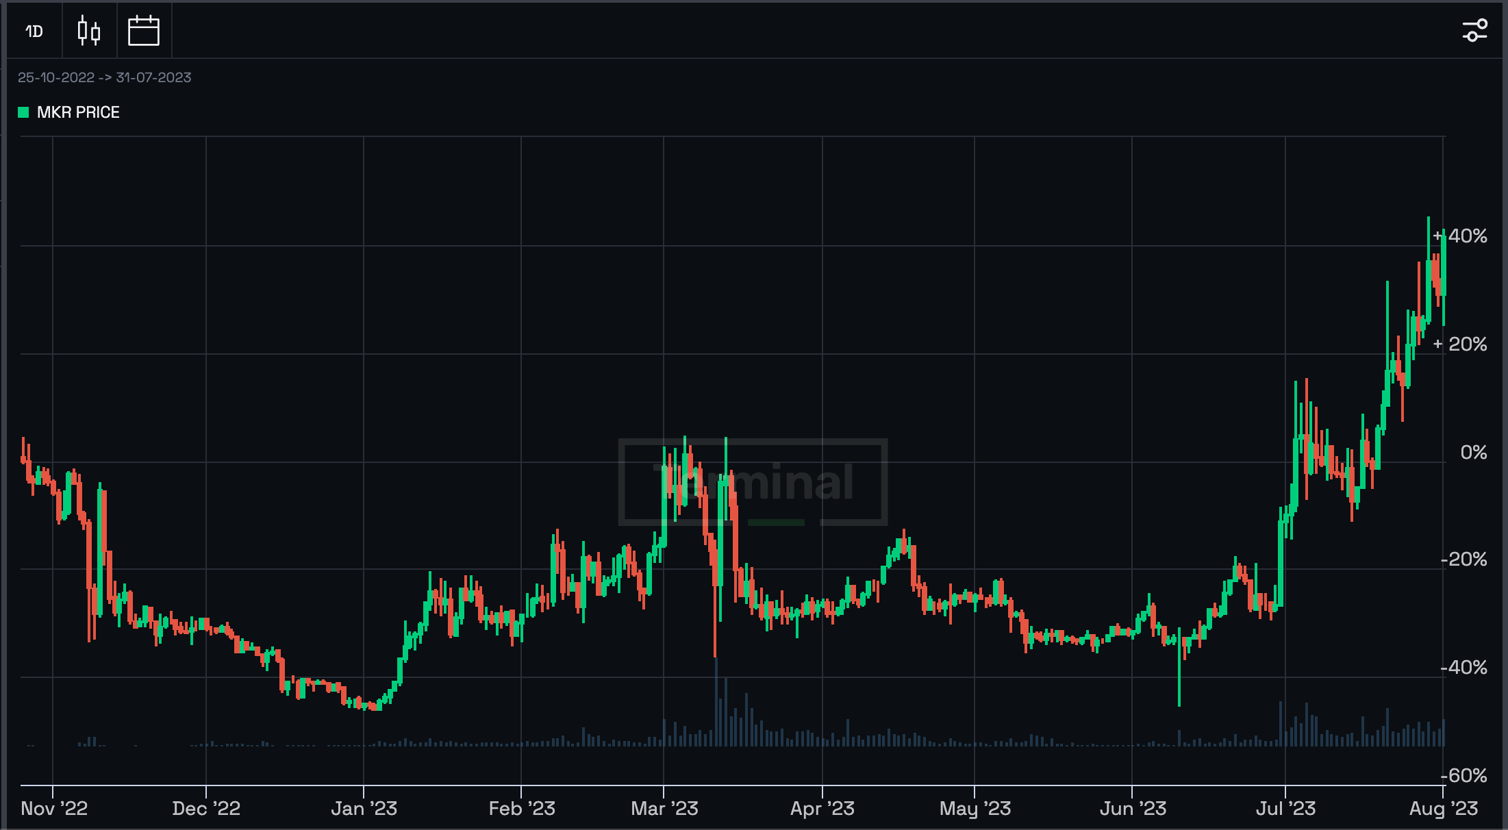The height and width of the screenshot is (830, 1508).
Task: Click the -20% price axis label
Action: click(1464, 560)
